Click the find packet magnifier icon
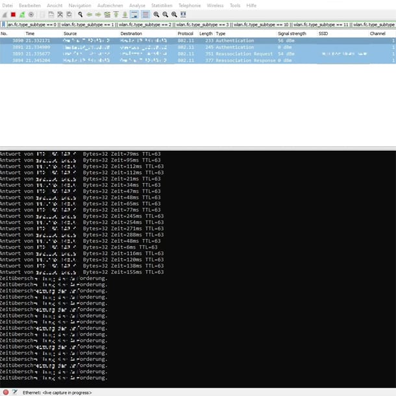Viewport: 396px width, 396px height. coord(80,14)
